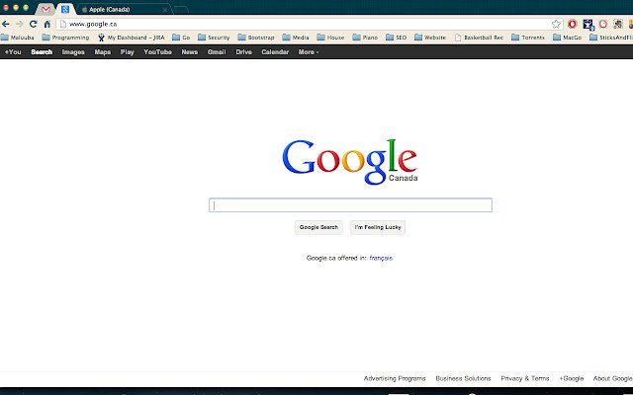Open Drive from the Google bar
The width and height of the screenshot is (633, 395).
coord(244,52)
